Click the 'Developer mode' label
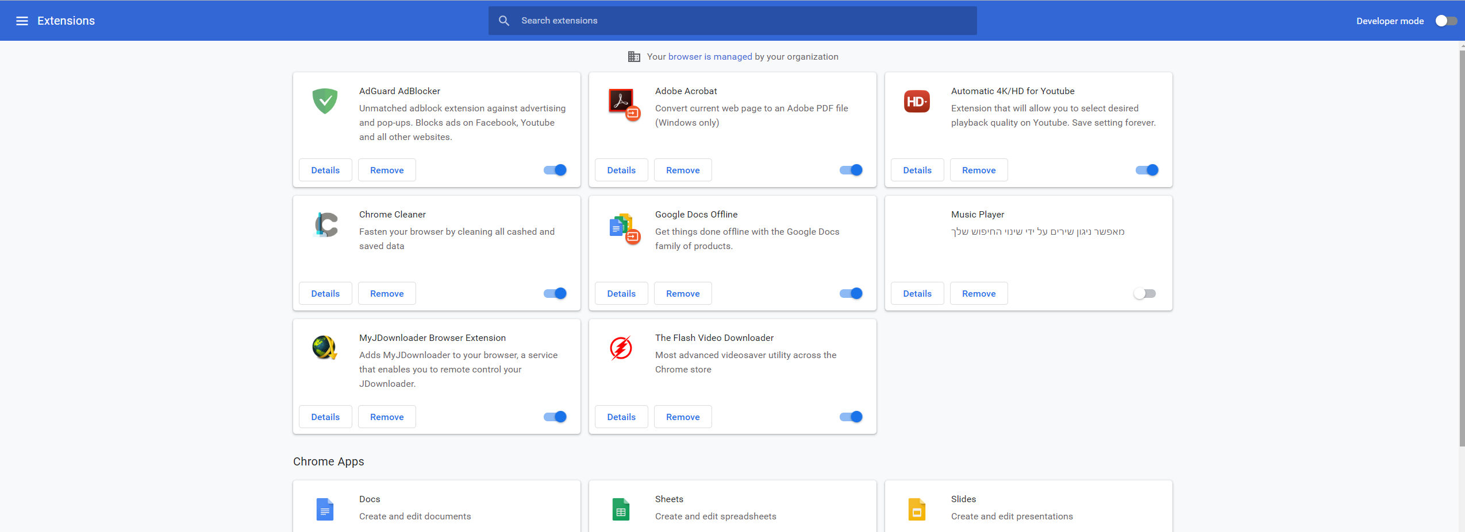 pos(1390,21)
